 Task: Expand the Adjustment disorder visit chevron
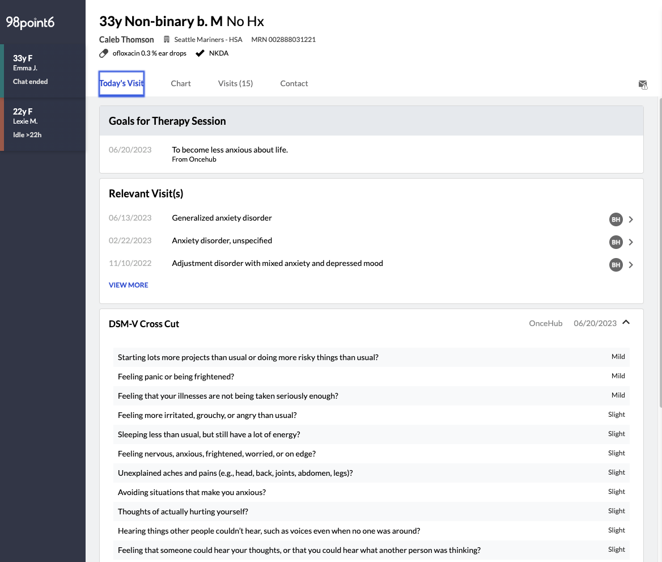click(x=631, y=265)
